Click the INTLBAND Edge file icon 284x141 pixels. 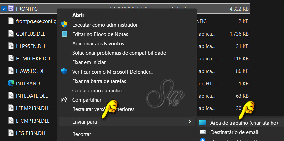(11, 83)
